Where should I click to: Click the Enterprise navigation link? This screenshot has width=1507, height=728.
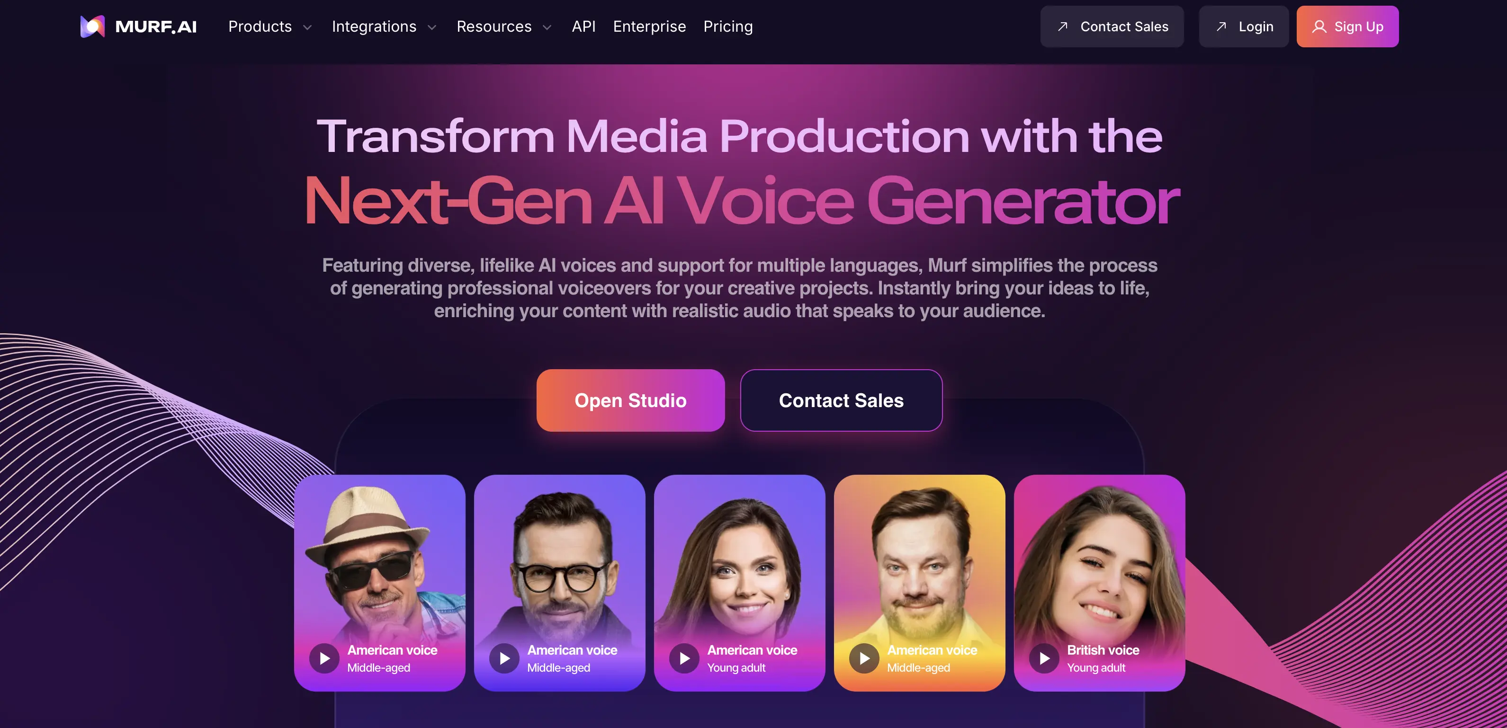649,26
